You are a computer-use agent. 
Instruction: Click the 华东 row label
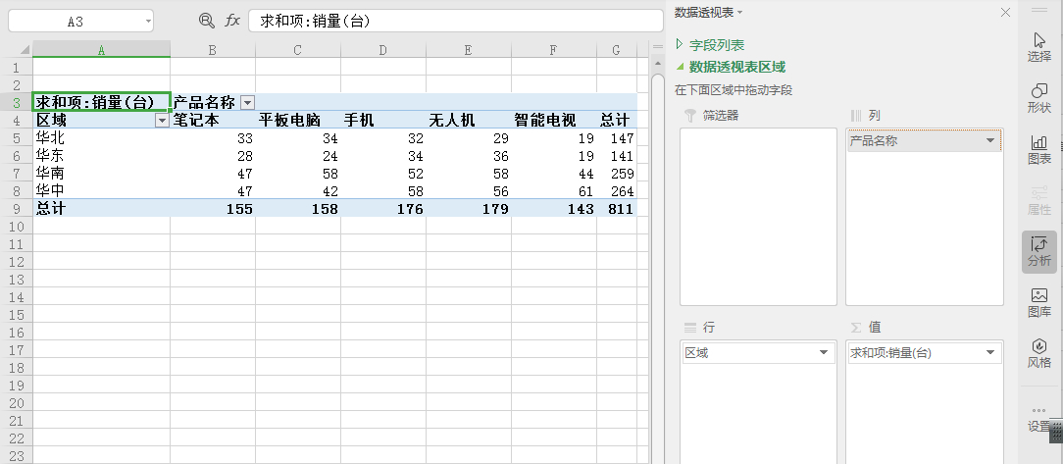pos(101,155)
